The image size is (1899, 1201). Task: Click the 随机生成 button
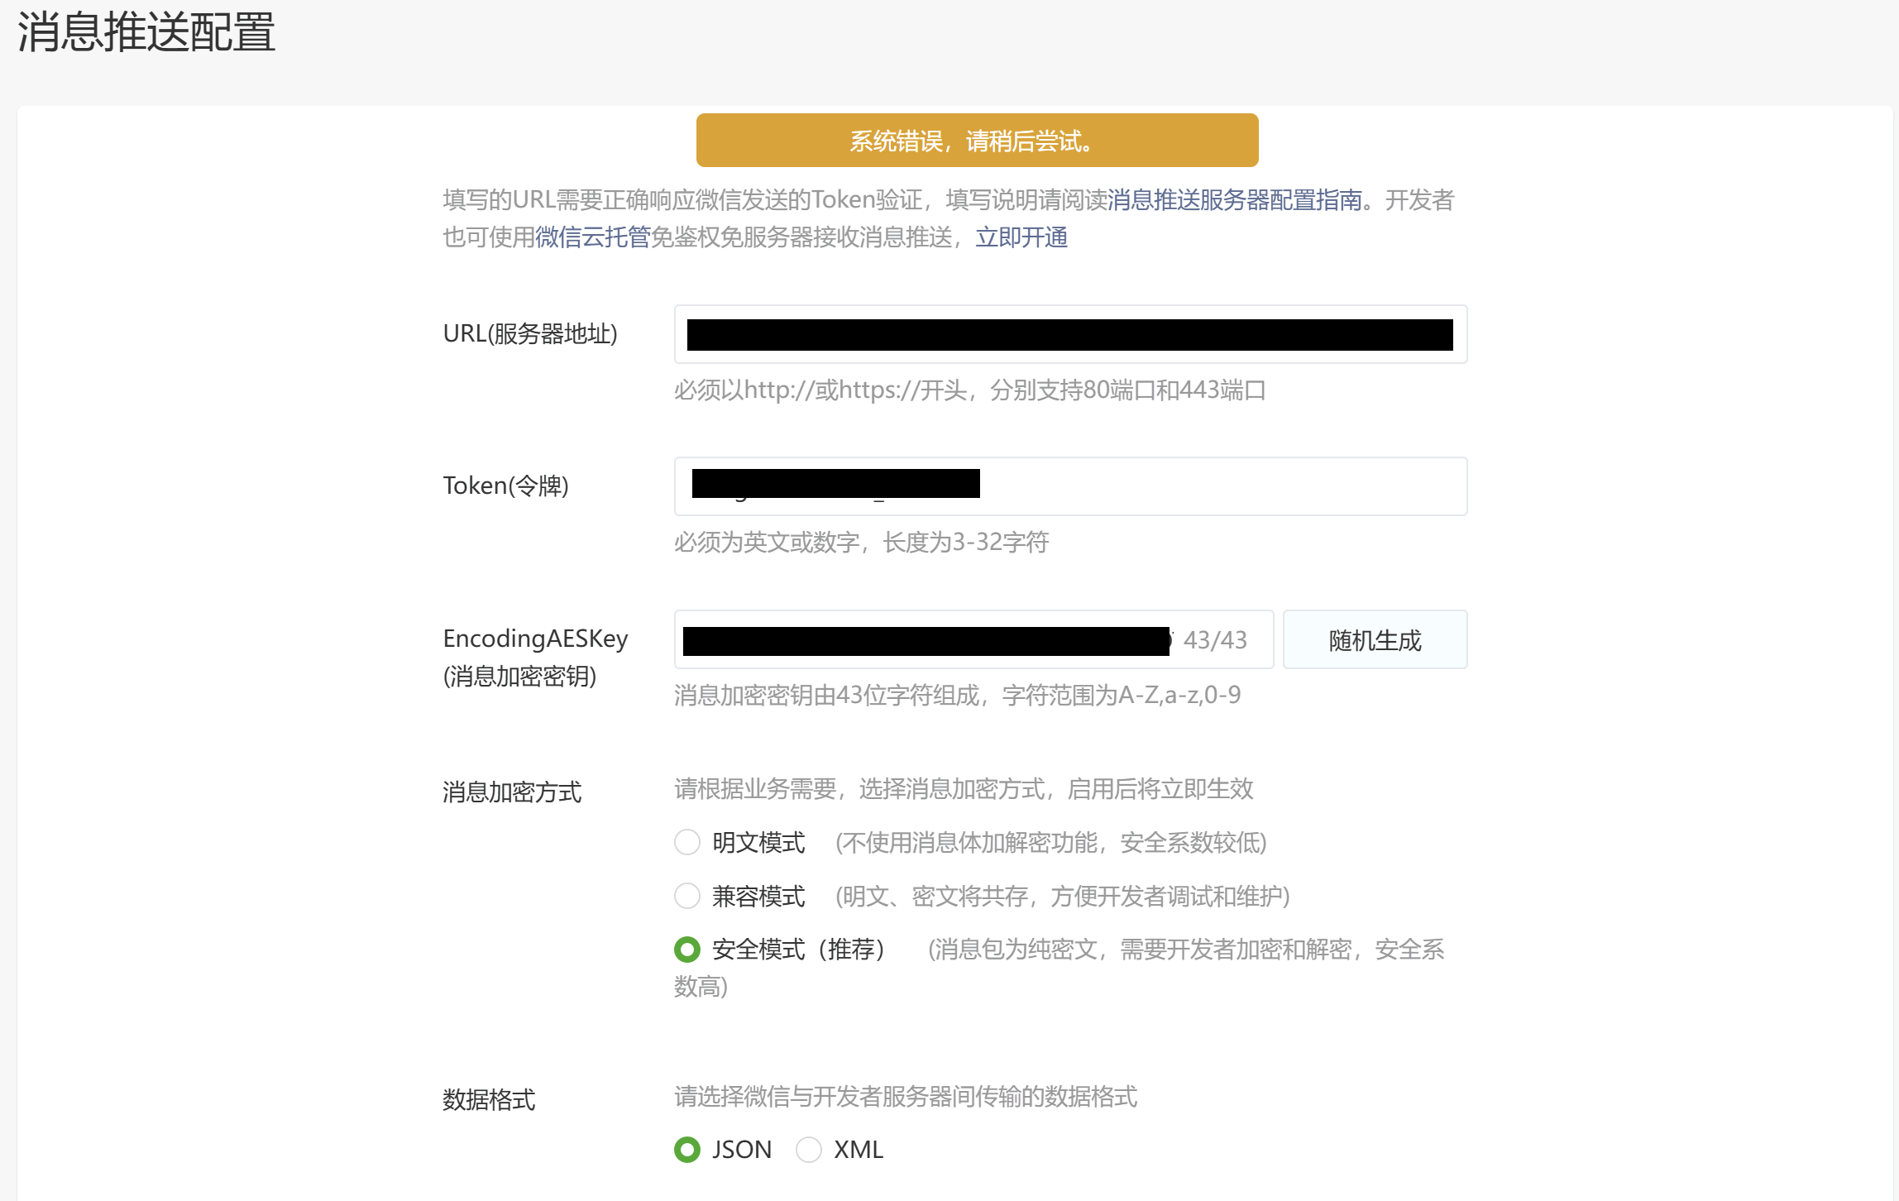point(1375,640)
